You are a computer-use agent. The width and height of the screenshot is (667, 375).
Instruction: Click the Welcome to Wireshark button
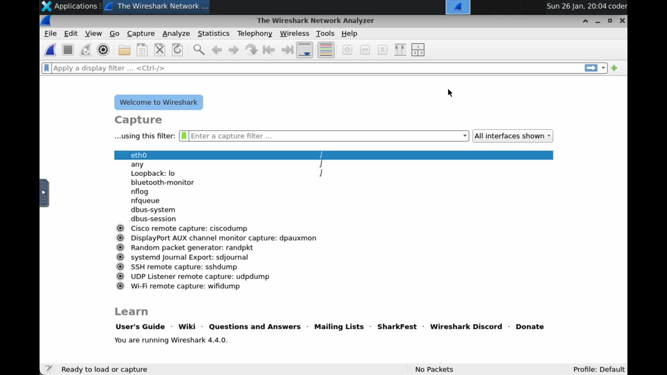coord(158,102)
